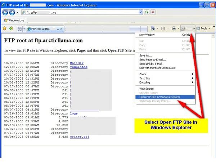Image resolution: width=216 pixels, height=162 pixels.
Task: Select Edit with Microsoft Office Excel
Action: pos(165,68)
